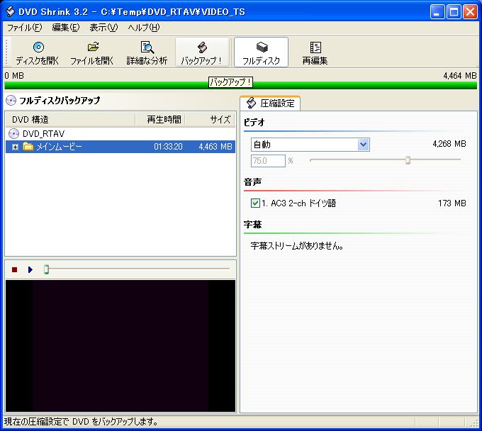Click the DVD_RTAV disc icon in tree
Image resolution: width=482 pixels, height=431 pixels.
[13, 133]
